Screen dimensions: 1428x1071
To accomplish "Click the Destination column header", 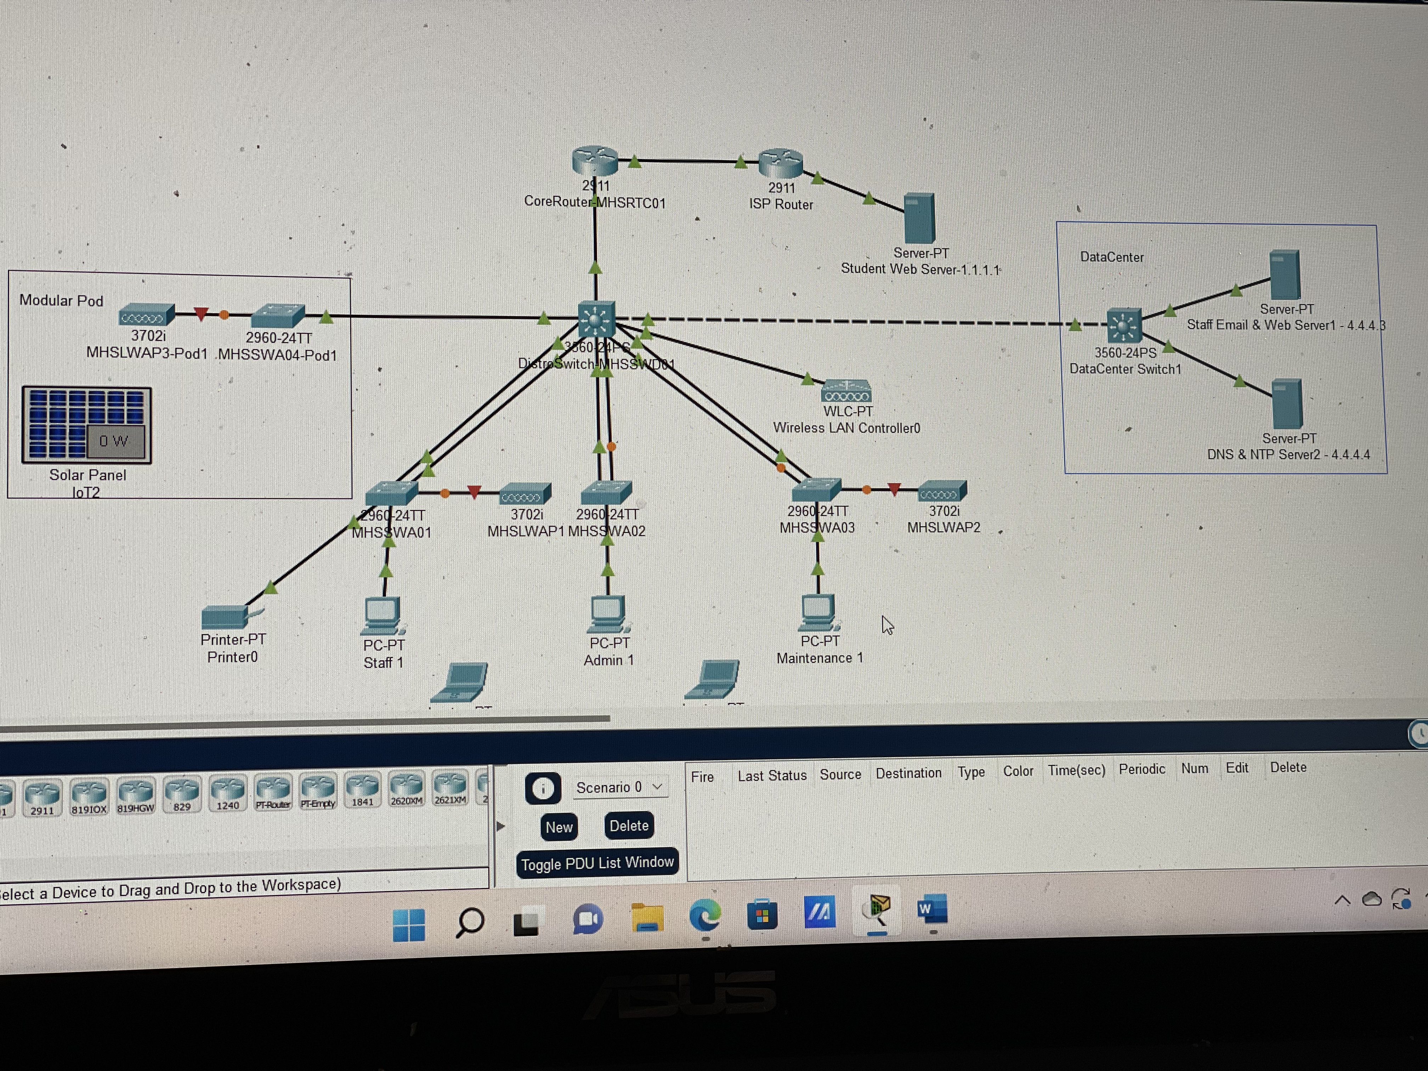I will pyautogui.click(x=908, y=773).
